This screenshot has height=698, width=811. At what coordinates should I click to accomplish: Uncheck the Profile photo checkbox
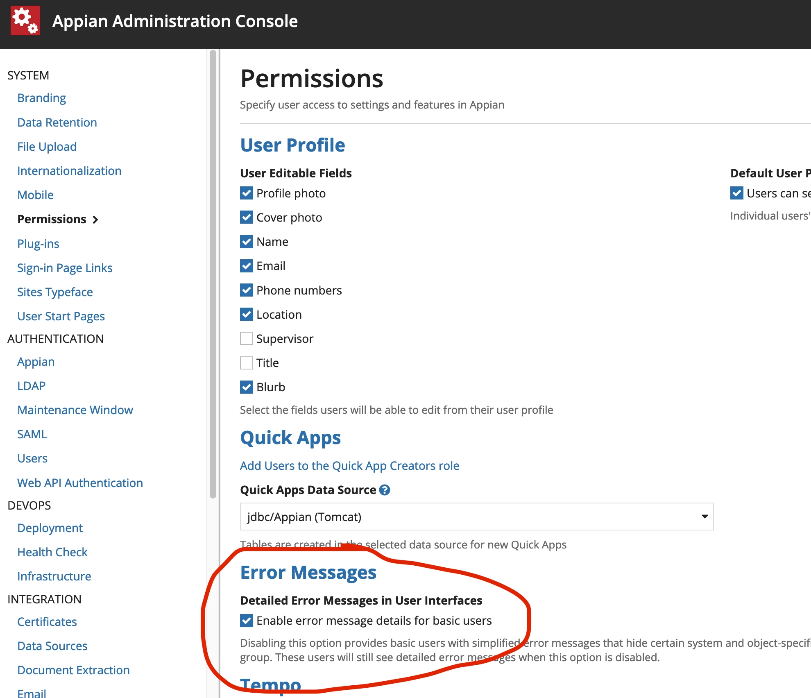click(247, 193)
